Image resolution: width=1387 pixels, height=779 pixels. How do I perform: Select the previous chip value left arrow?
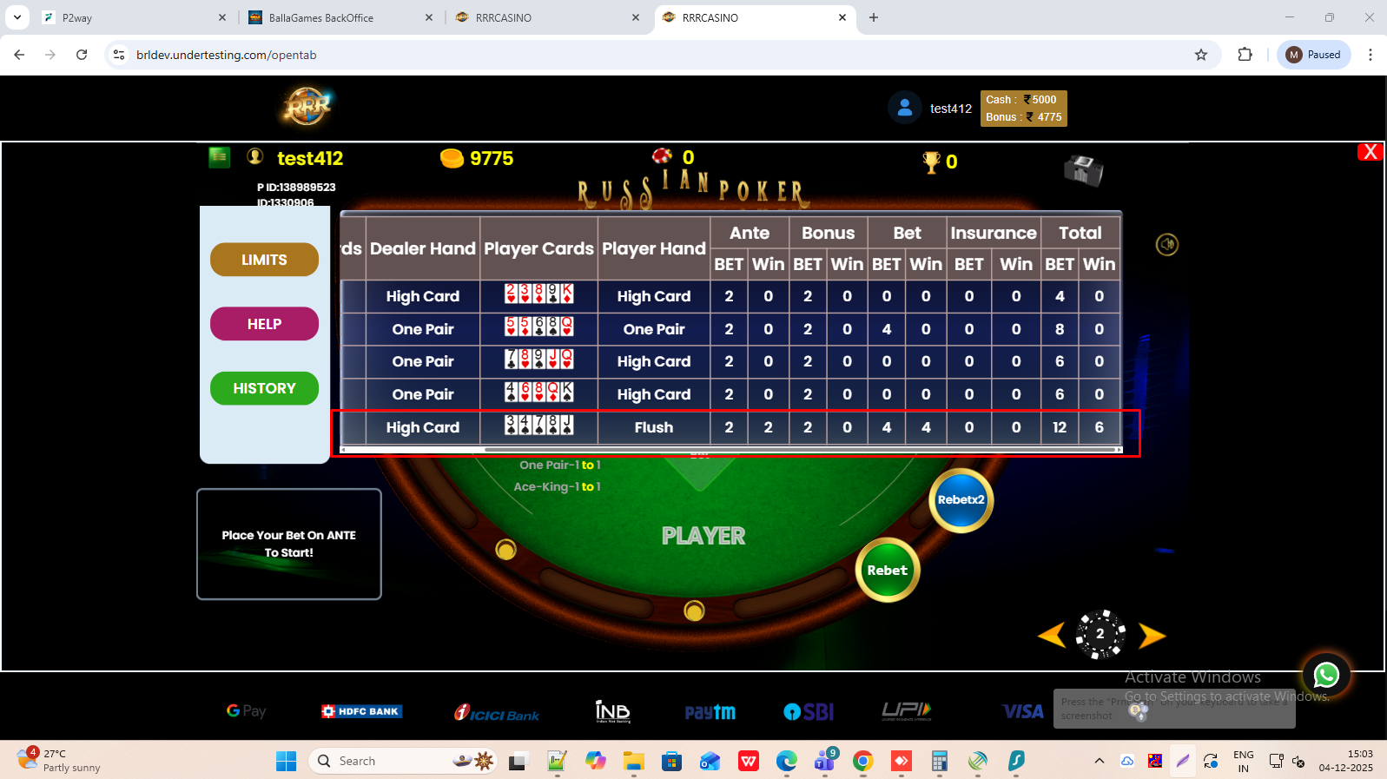[x=1051, y=636]
